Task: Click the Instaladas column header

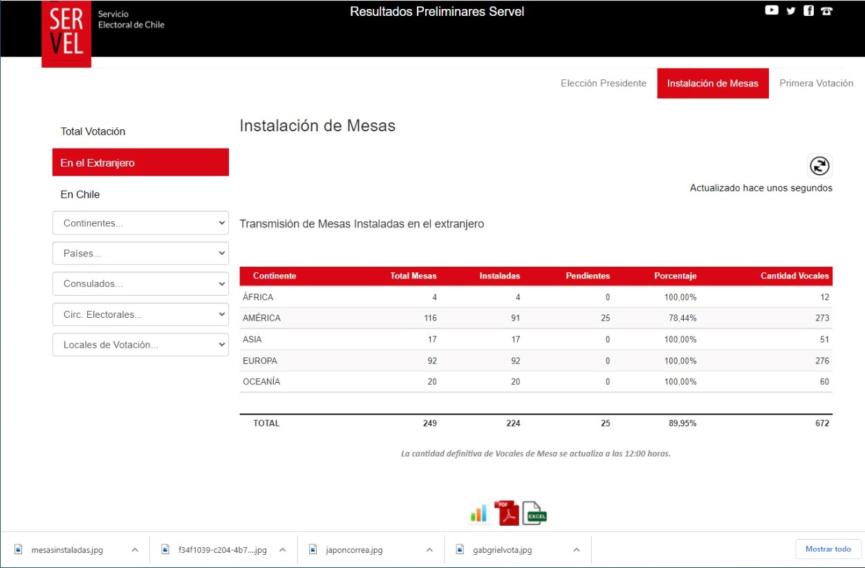Action: 500,276
